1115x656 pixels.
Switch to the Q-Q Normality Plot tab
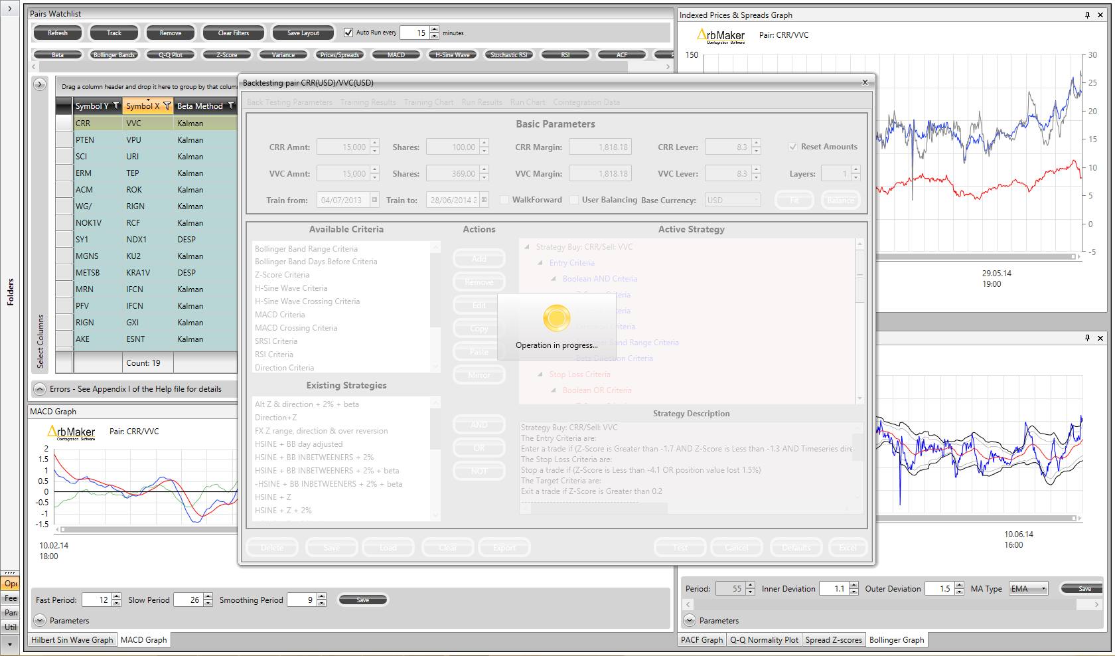(x=764, y=640)
